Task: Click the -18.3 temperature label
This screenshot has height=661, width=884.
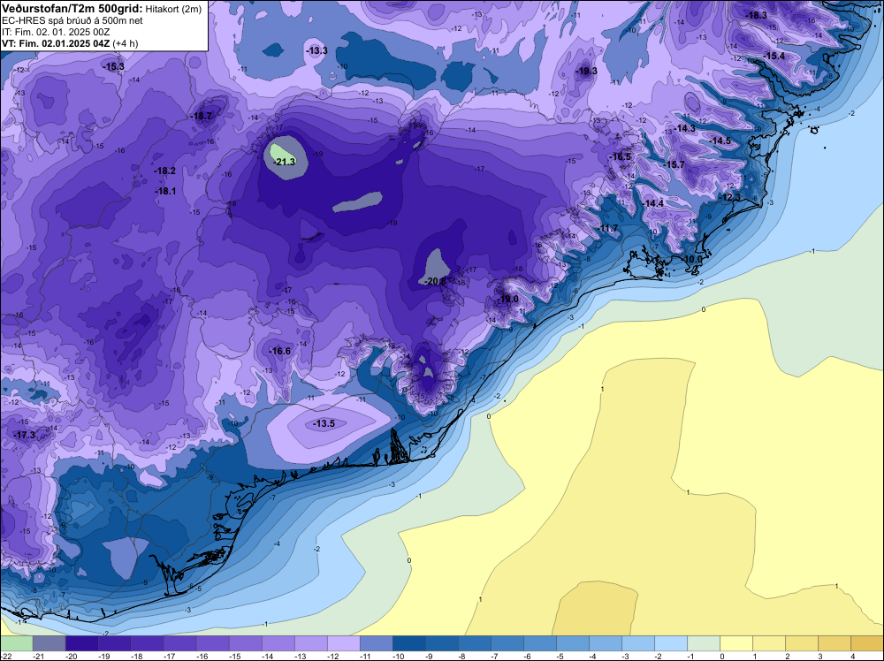Action: [x=756, y=15]
